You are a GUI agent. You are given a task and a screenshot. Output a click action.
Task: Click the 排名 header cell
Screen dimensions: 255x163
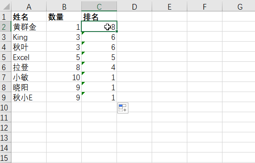point(99,16)
